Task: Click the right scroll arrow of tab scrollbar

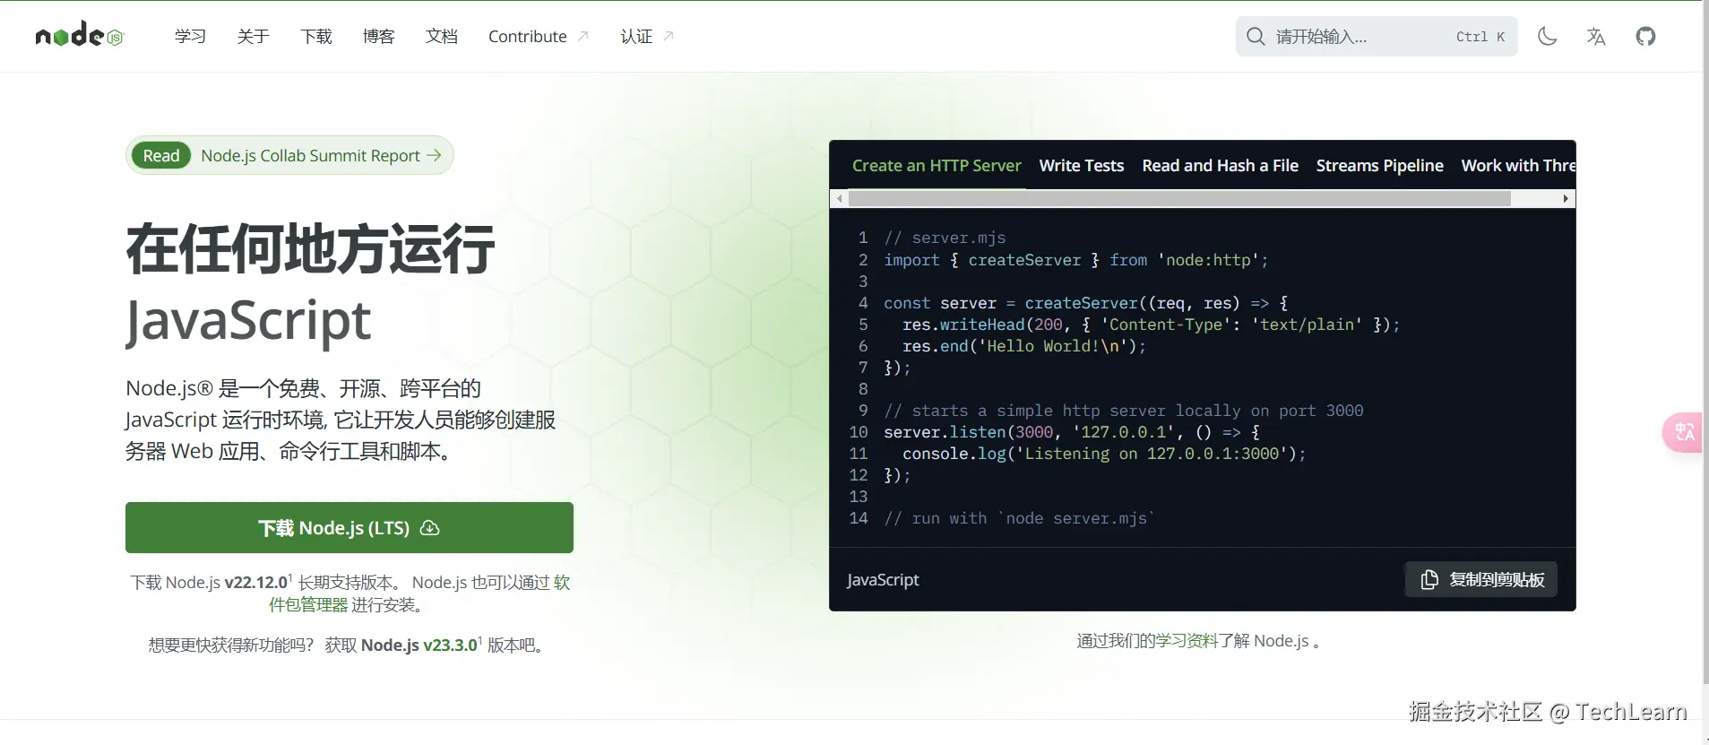Action: click(x=1566, y=199)
